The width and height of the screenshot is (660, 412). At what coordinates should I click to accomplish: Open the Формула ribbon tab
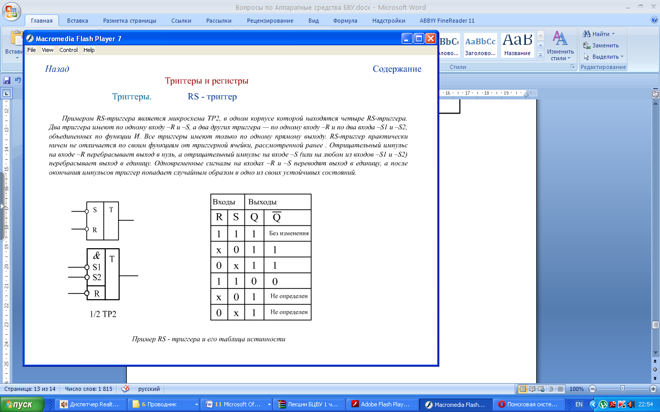tap(345, 21)
